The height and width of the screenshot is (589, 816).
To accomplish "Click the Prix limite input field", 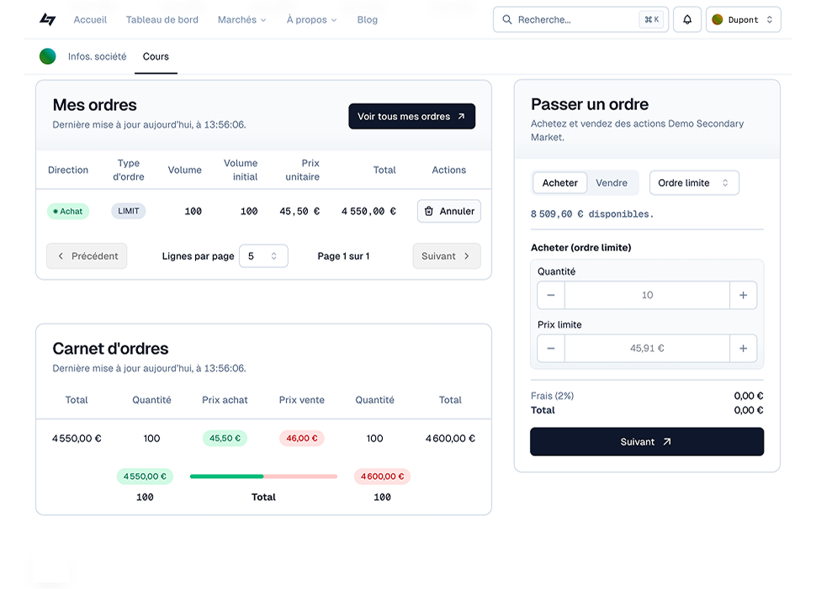I will pyautogui.click(x=647, y=348).
